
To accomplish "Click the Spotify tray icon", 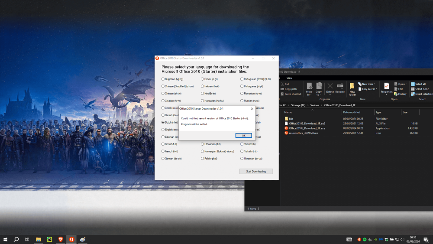I will coord(365,240).
